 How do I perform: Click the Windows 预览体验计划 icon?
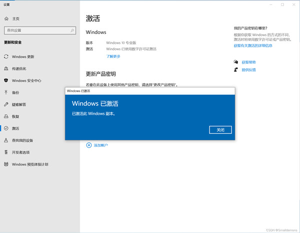pos(6,164)
